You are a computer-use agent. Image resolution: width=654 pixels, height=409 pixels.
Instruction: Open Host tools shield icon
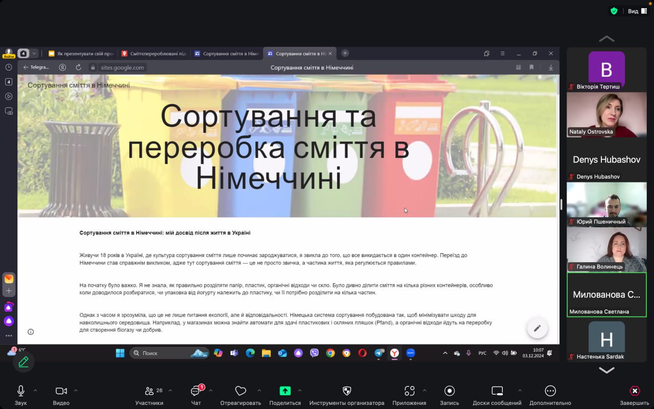coord(346,391)
